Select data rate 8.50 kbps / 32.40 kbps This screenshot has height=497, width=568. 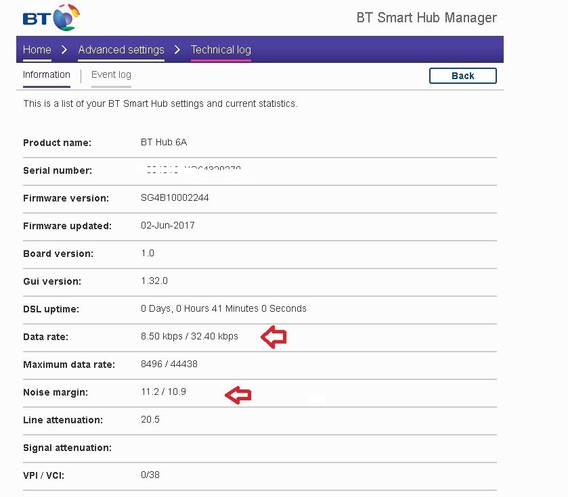click(x=190, y=336)
